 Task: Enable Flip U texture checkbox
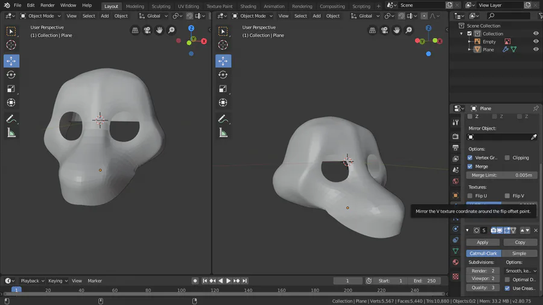(470, 196)
